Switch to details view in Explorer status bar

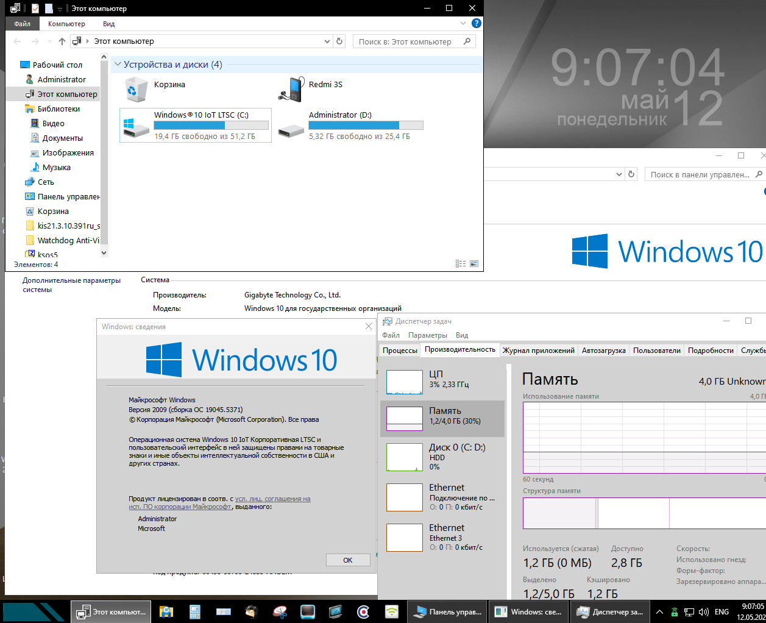(x=461, y=264)
